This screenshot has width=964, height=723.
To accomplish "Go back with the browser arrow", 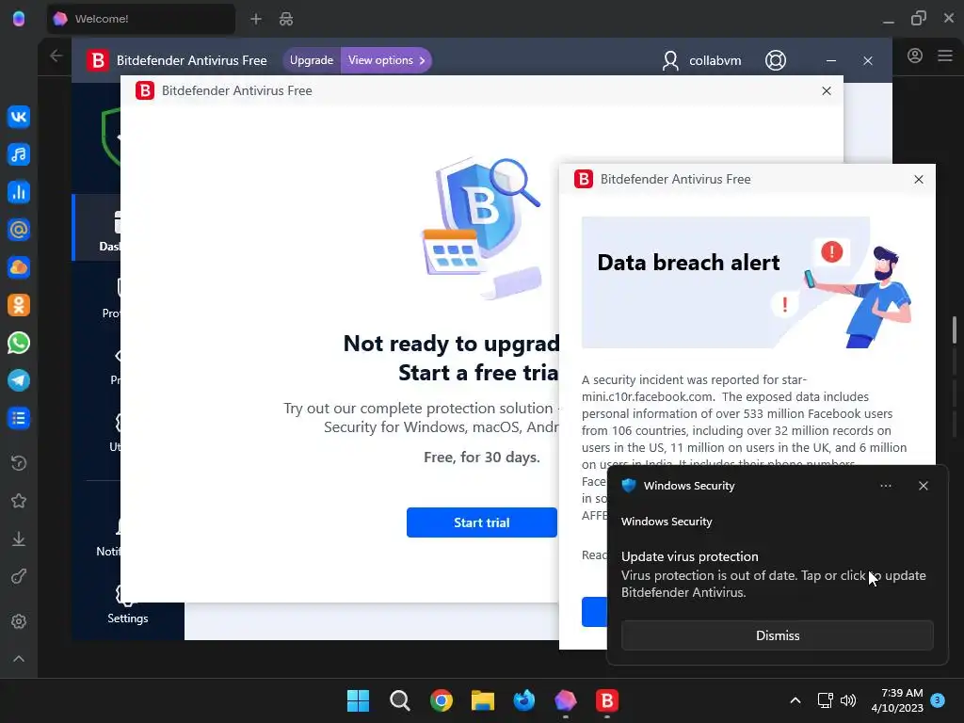I will point(56,56).
